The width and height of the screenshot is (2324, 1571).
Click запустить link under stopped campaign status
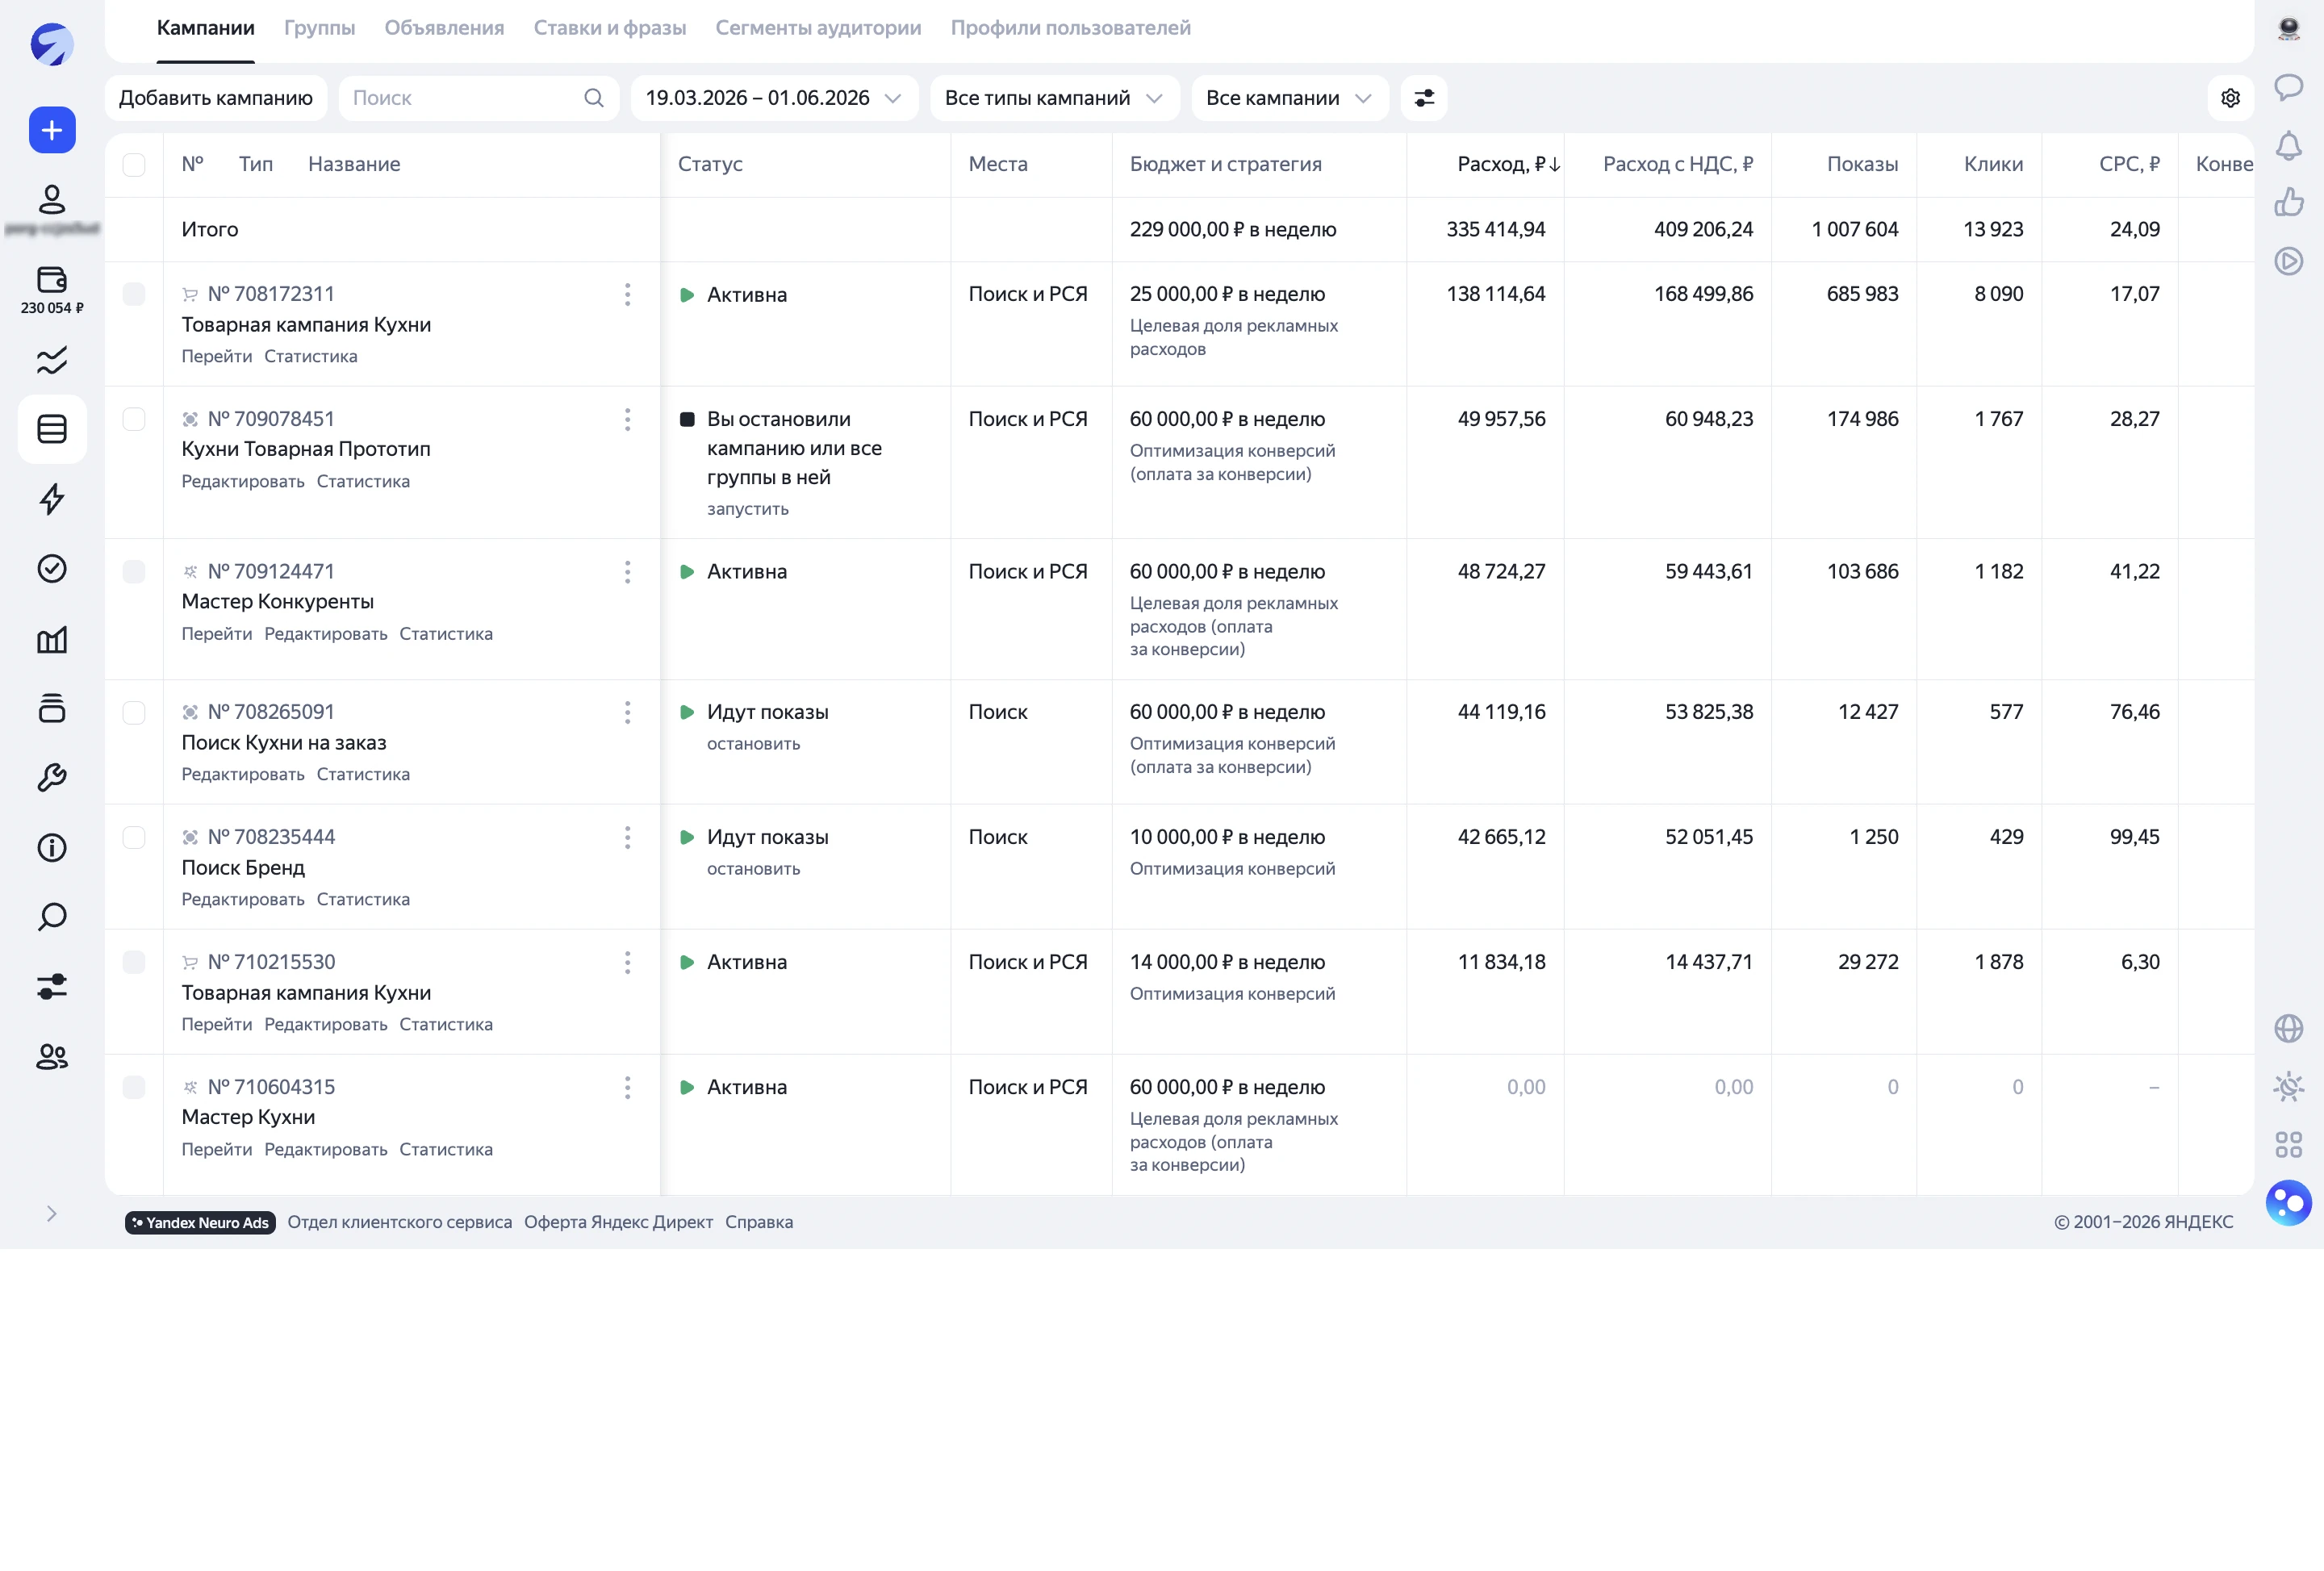747,509
